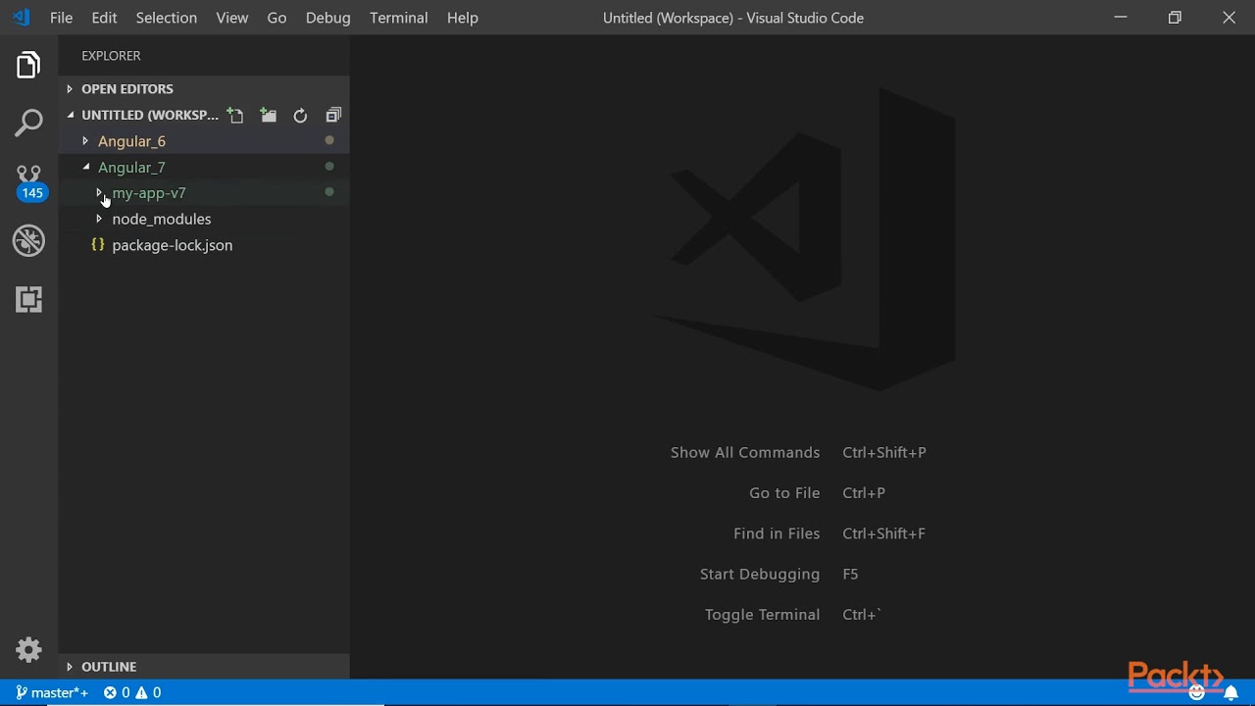1255x706 pixels.
Task: Click the Show All Commands hint text
Action: coord(745,452)
